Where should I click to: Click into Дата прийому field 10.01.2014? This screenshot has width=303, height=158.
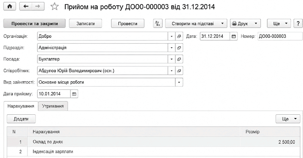coord(54,94)
